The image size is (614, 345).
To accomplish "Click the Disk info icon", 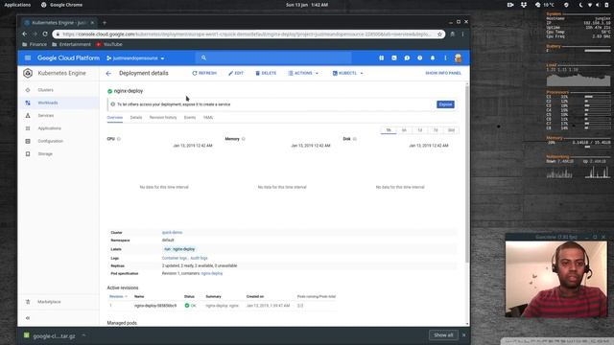I will pyautogui.click(x=354, y=139).
